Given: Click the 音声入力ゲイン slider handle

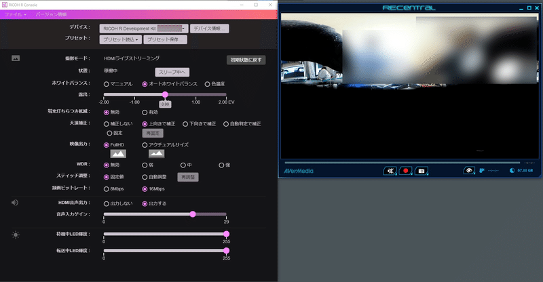Looking at the screenshot, I should tap(193, 214).
